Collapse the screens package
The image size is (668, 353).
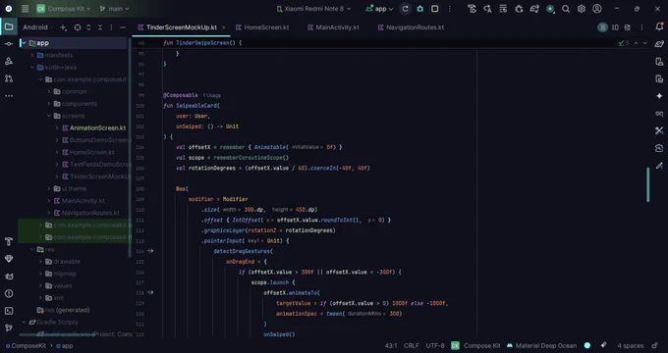tap(48, 116)
